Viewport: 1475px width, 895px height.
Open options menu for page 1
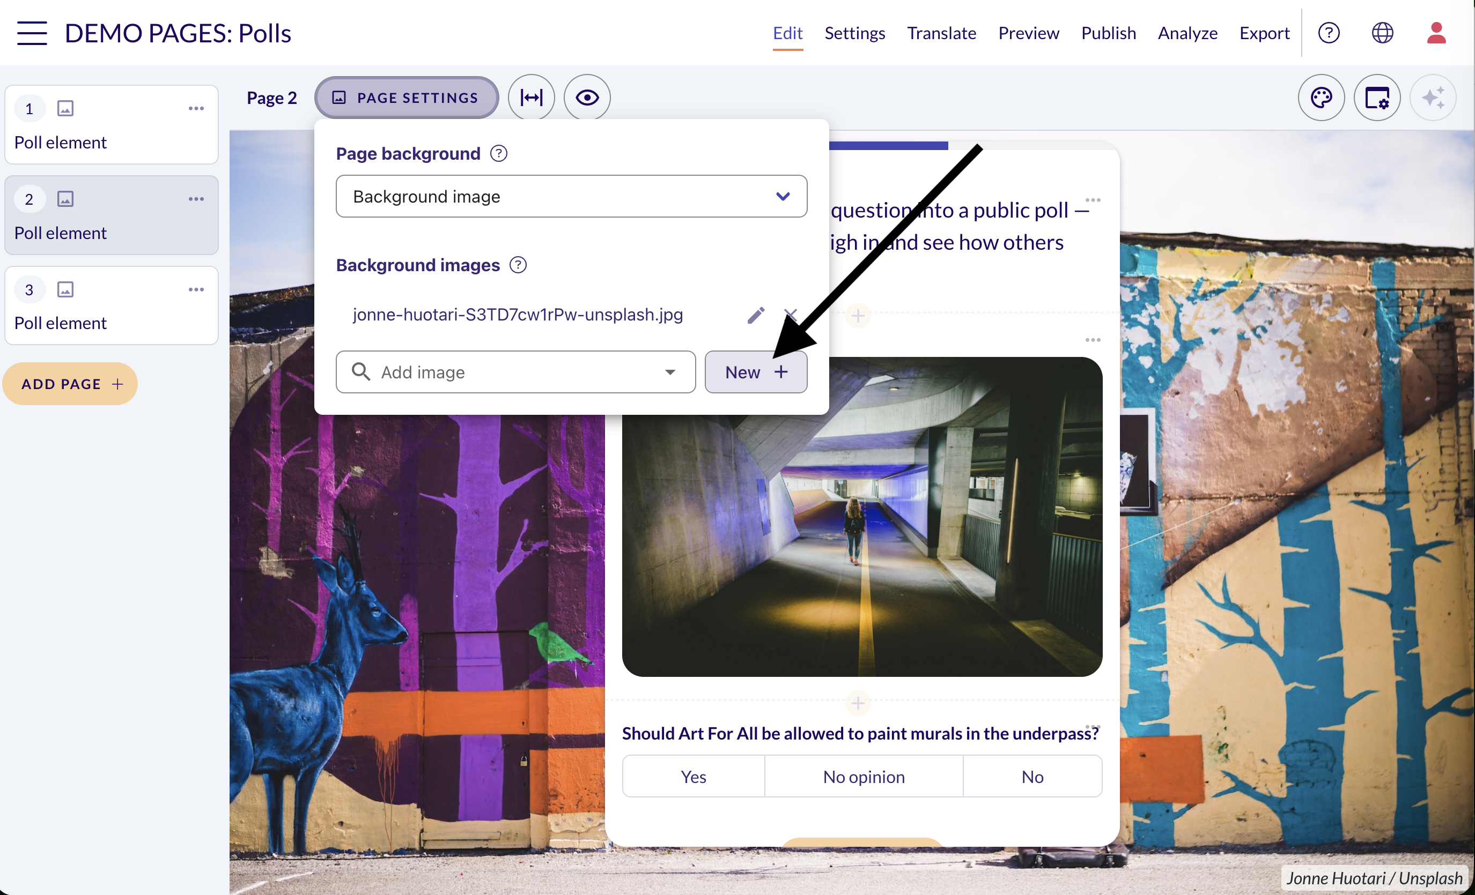point(196,109)
